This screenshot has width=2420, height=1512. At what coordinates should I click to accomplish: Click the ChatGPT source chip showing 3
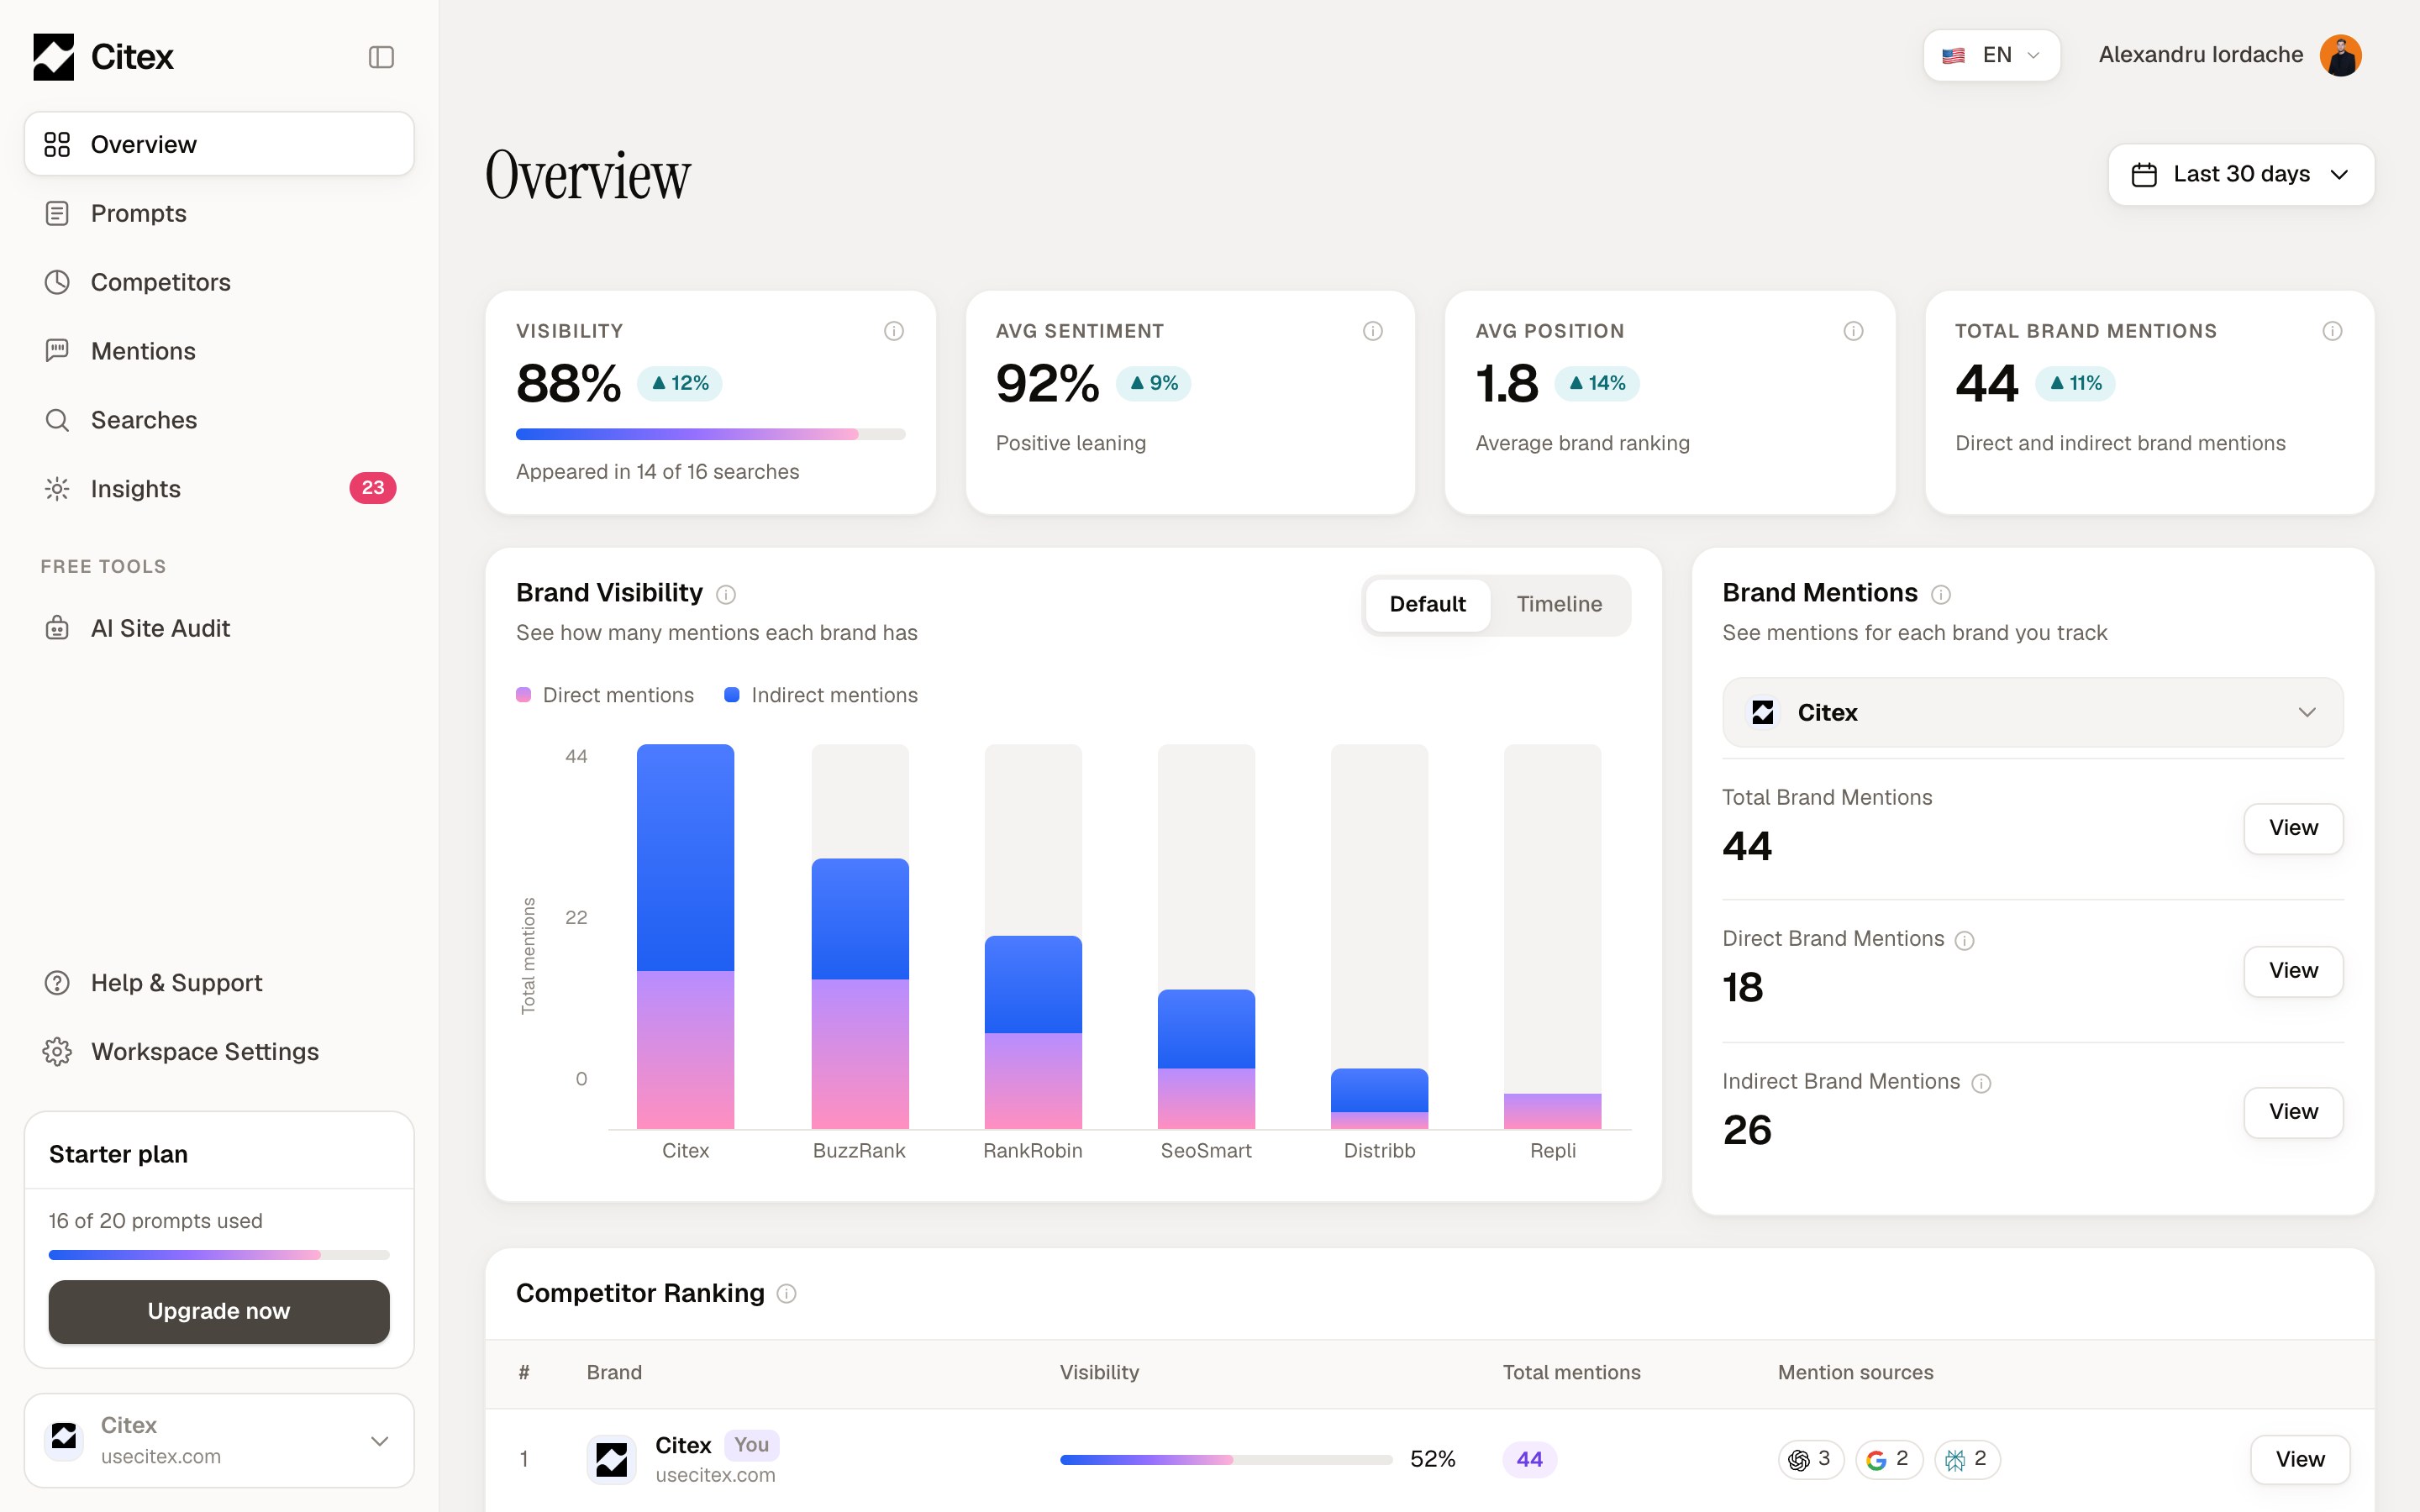(1810, 1460)
